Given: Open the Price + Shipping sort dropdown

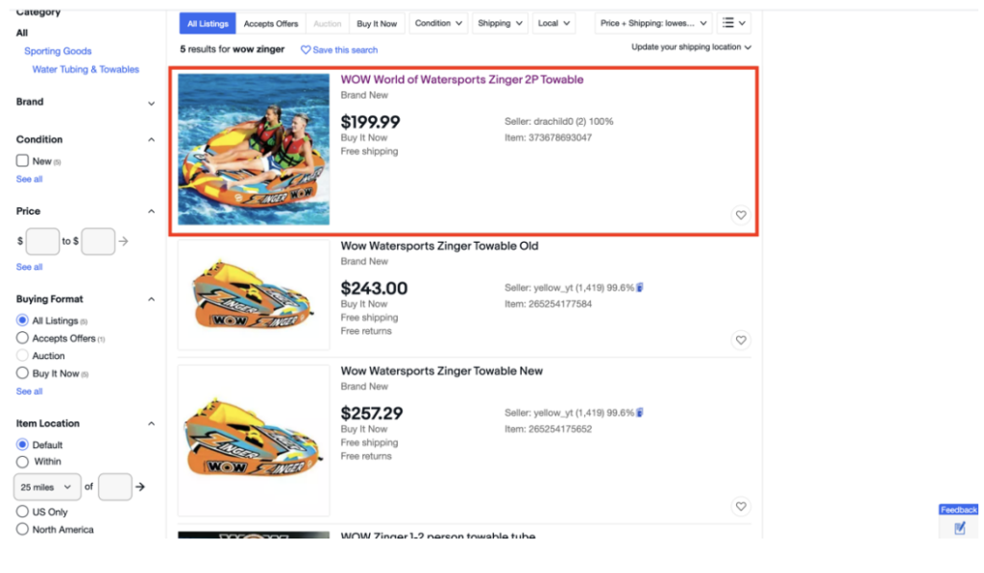Looking at the screenshot, I should click(x=653, y=23).
